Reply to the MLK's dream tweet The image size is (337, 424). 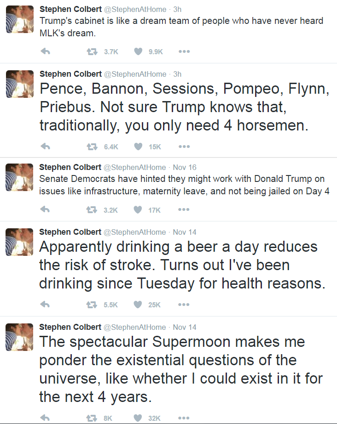pos(45,52)
